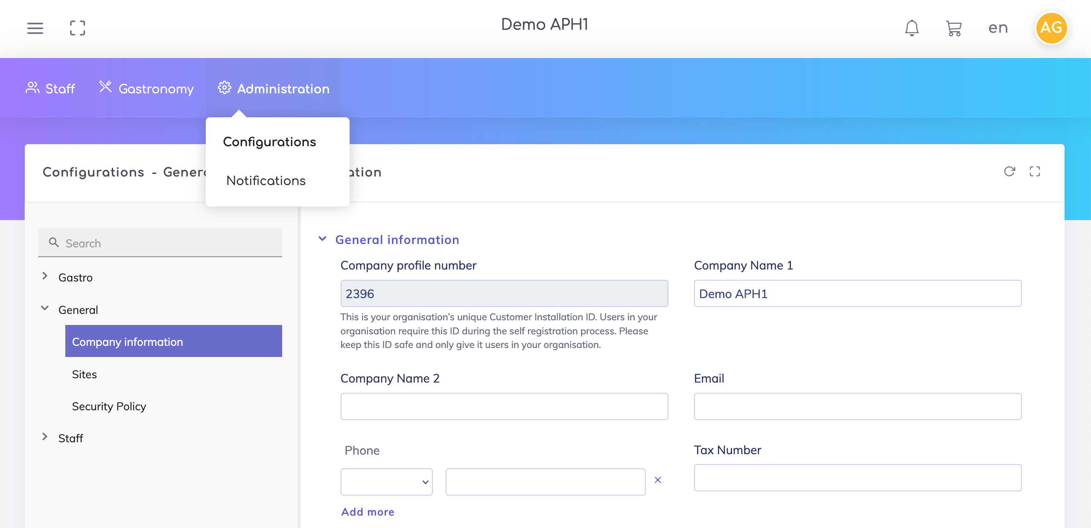Expand the Gastro tree node
The width and height of the screenshot is (1091, 528).
[45, 276]
